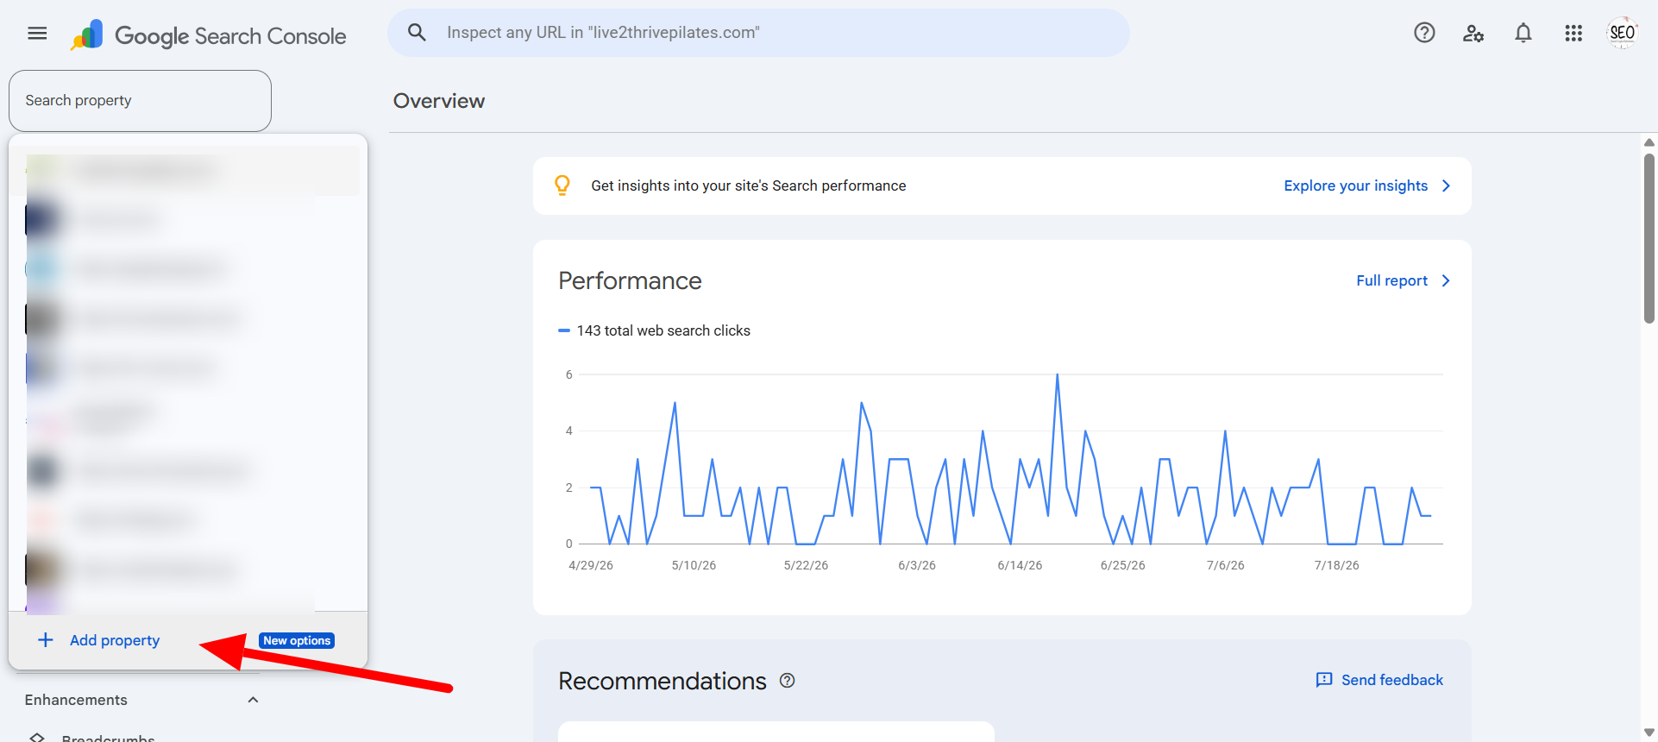The image size is (1658, 742).
Task: Open the Google apps grid
Action: coord(1573,33)
